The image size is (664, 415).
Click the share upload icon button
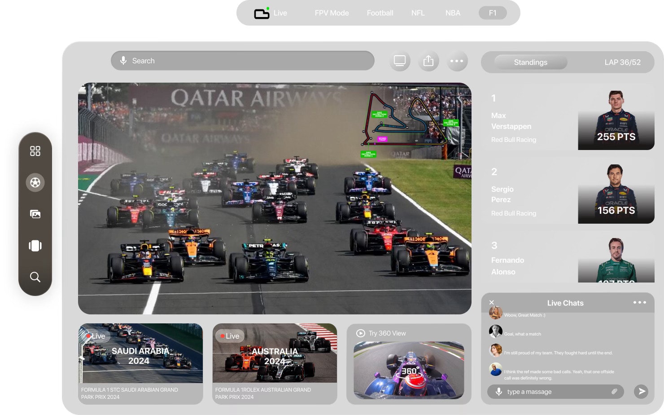428,61
